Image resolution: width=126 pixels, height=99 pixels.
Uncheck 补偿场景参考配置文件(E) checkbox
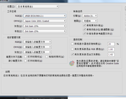[84, 34]
